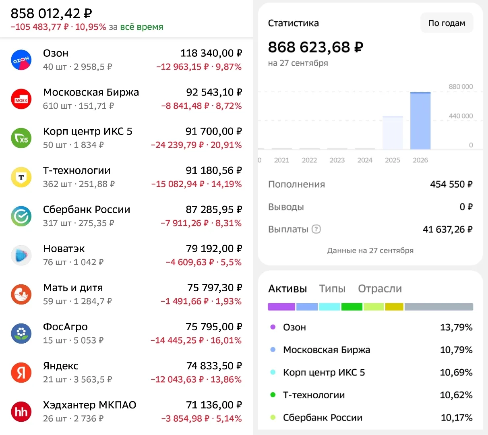Screen dimensions: 488x435
Task: Click the lime Сбербанк allocation segment
Action: [x=374, y=307]
